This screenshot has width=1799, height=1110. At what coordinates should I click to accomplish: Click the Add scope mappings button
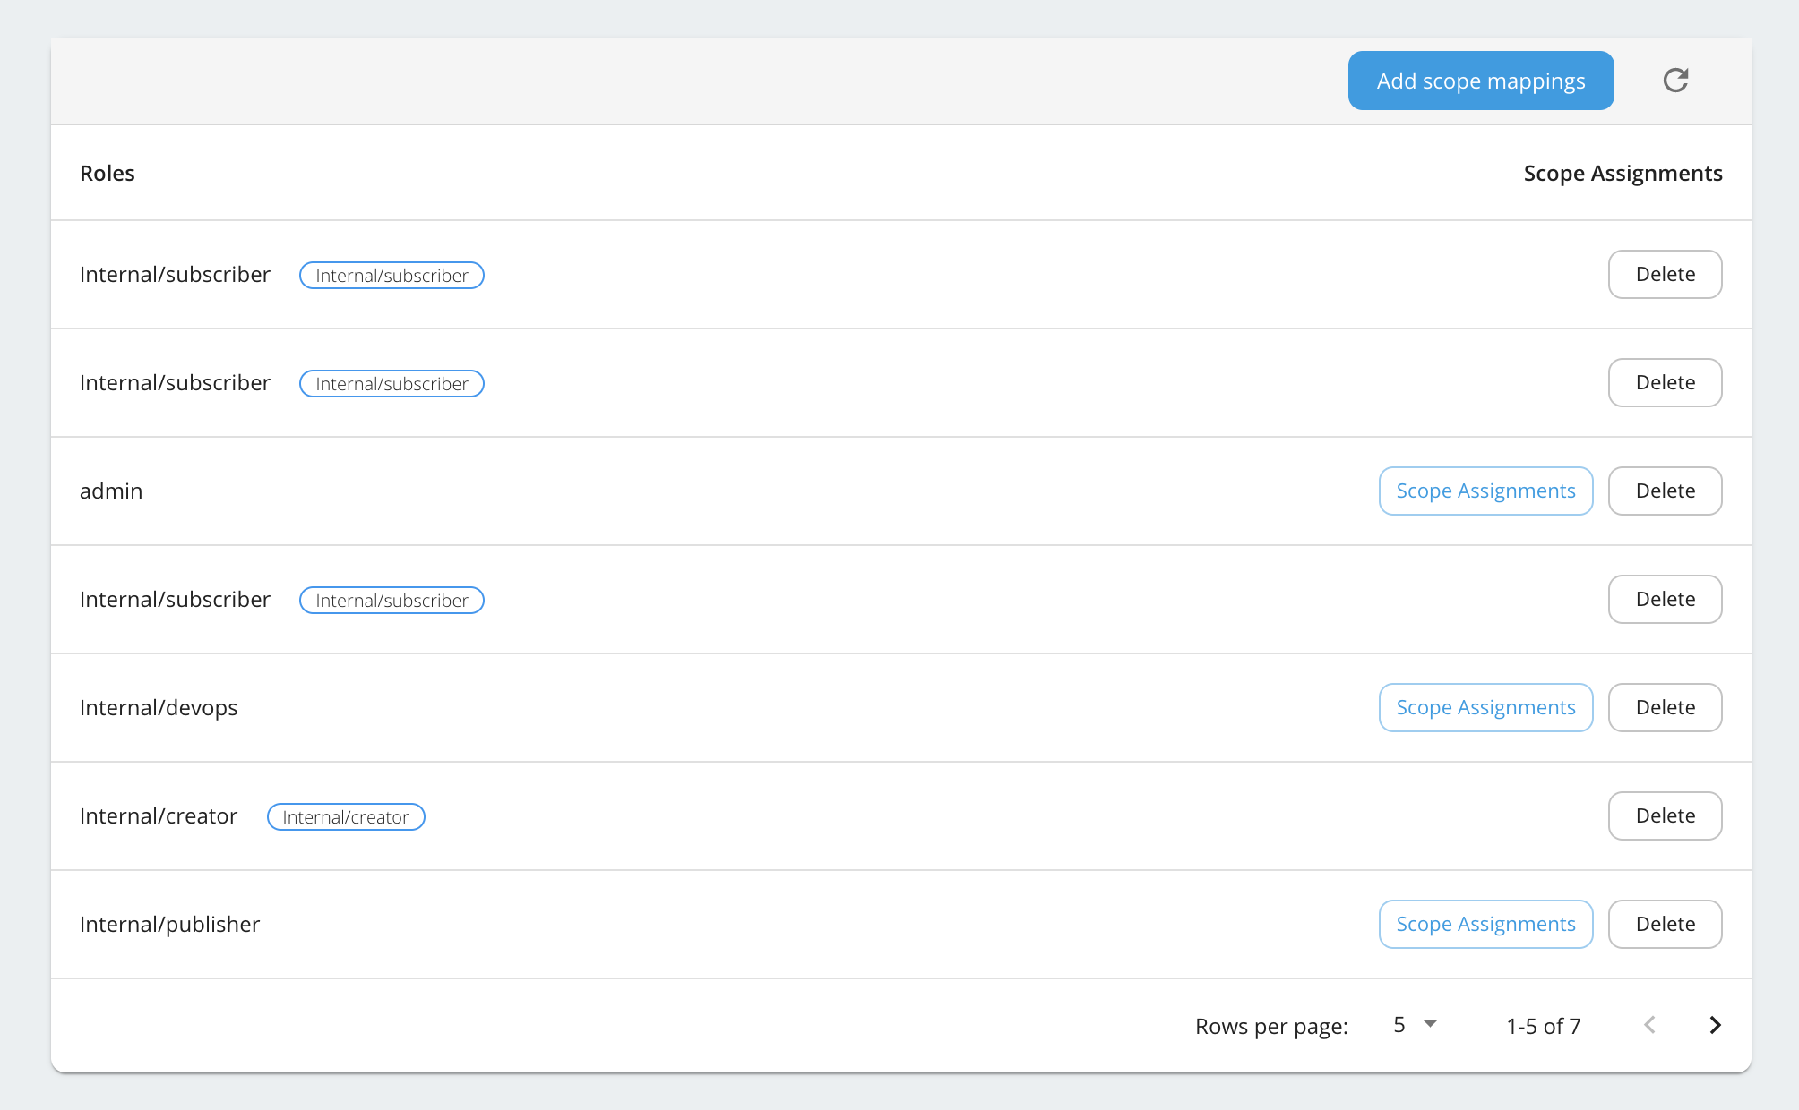point(1481,81)
